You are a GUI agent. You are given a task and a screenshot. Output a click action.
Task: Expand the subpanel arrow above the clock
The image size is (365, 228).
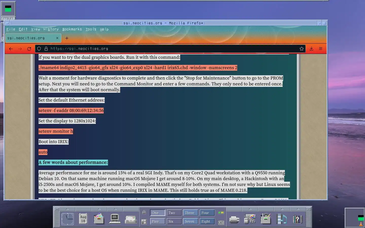67,209
